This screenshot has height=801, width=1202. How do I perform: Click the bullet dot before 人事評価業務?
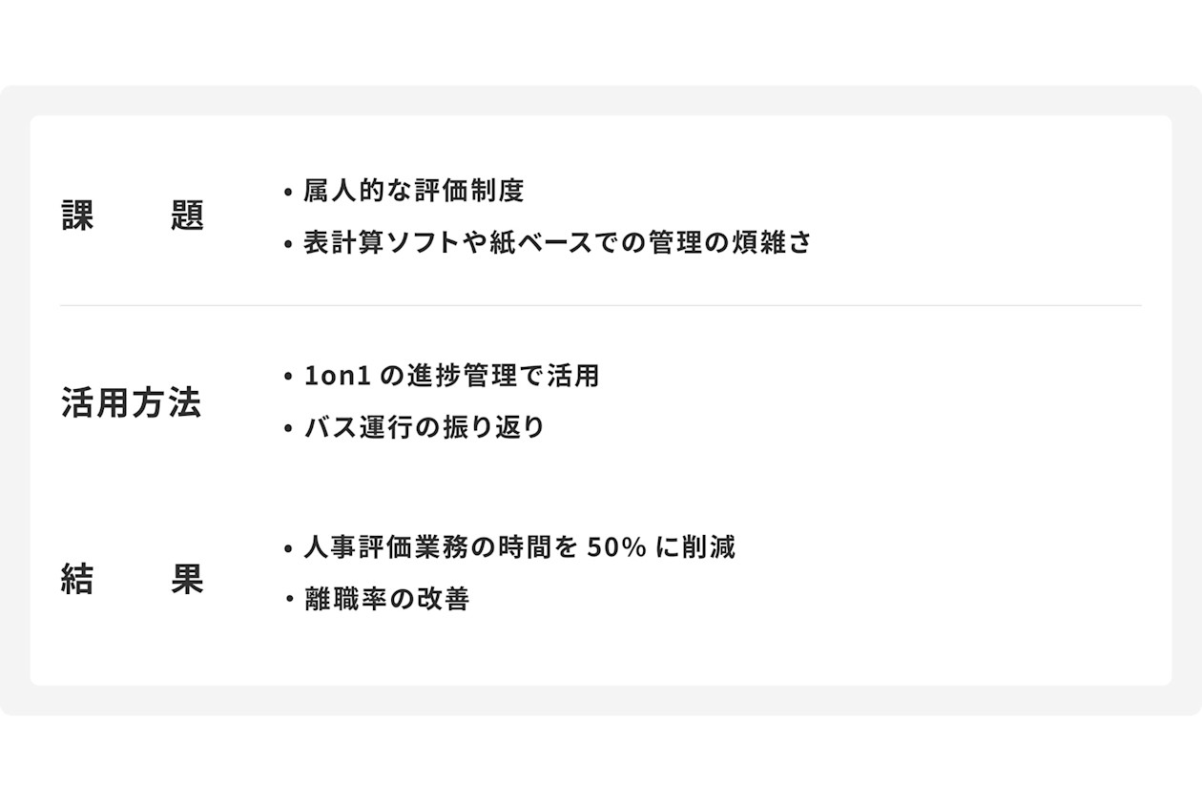[288, 550]
